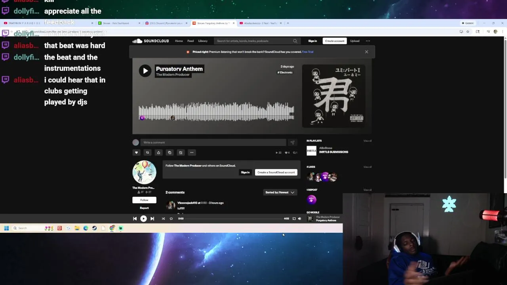
Task: Send comment with the paper-plane icon
Action: pos(292,142)
